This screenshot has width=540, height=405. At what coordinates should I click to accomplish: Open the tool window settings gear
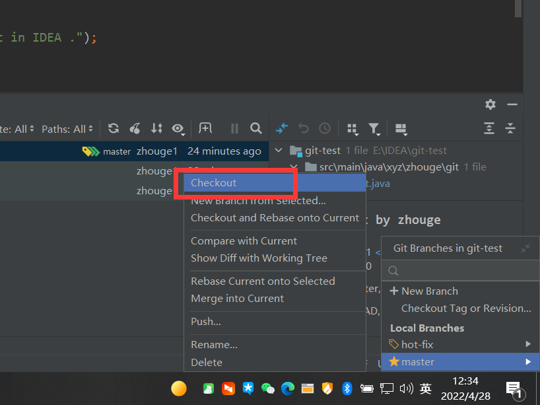490,104
